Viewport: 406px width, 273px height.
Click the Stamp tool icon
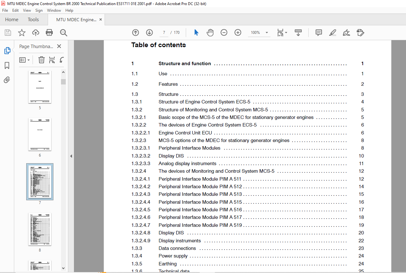[361, 33]
